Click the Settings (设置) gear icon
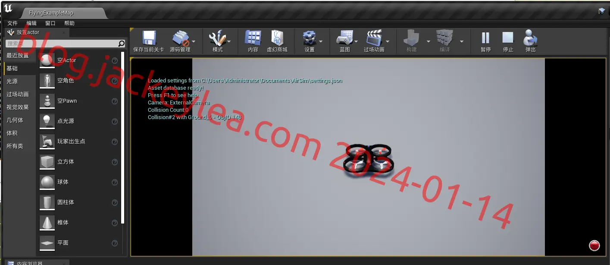The height and width of the screenshot is (265, 610). coord(310,38)
